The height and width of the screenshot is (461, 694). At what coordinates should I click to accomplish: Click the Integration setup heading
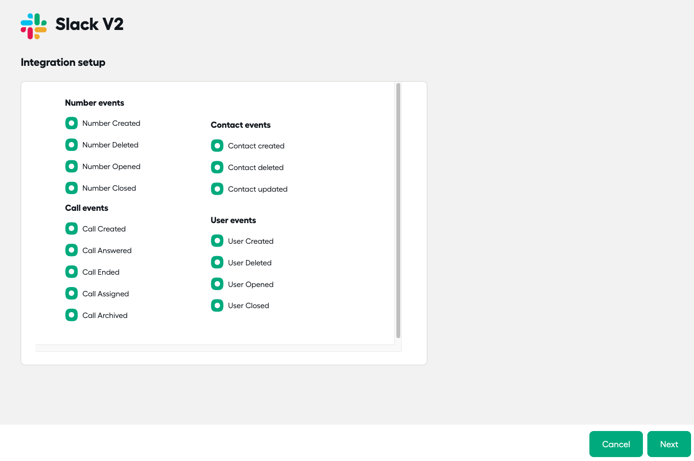click(x=63, y=62)
